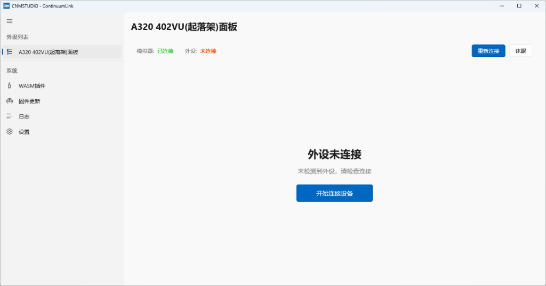Click the WASM插件 plug icon

[10, 86]
